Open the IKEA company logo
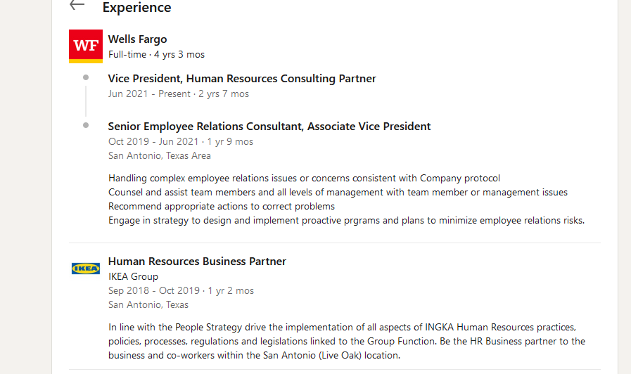The width and height of the screenshot is (631, 374). pos(86,269)
